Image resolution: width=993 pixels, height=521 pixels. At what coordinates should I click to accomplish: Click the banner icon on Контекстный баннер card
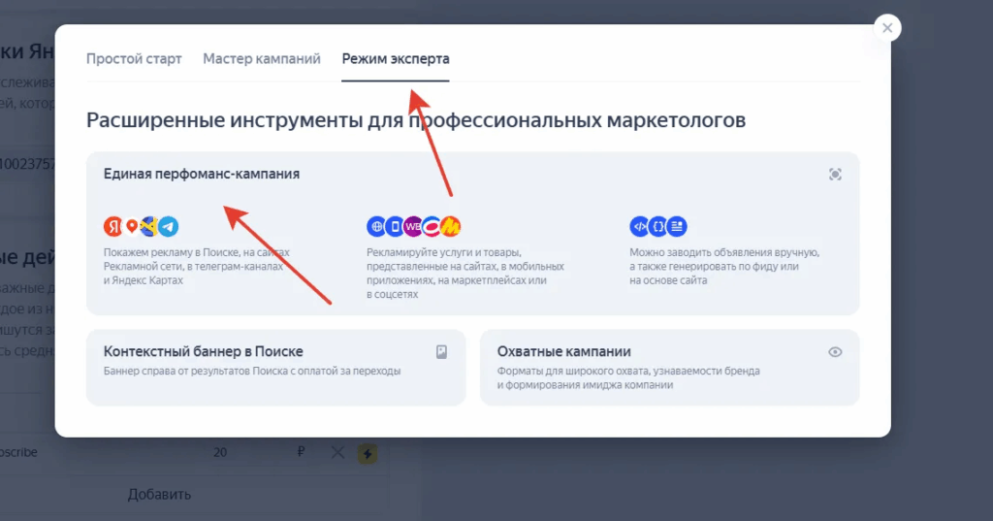pyautogui.click(x=442, y=352)
